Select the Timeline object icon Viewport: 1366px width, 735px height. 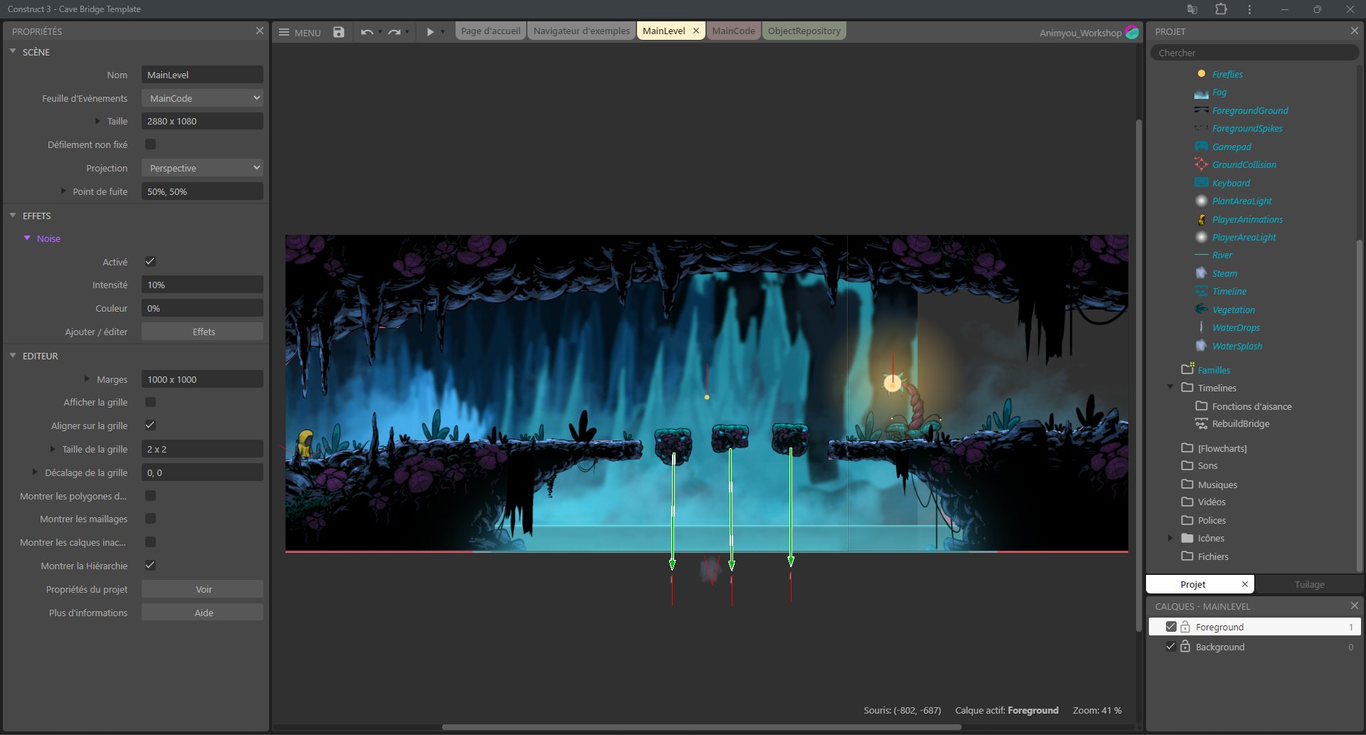click(x=1202, y=291)
